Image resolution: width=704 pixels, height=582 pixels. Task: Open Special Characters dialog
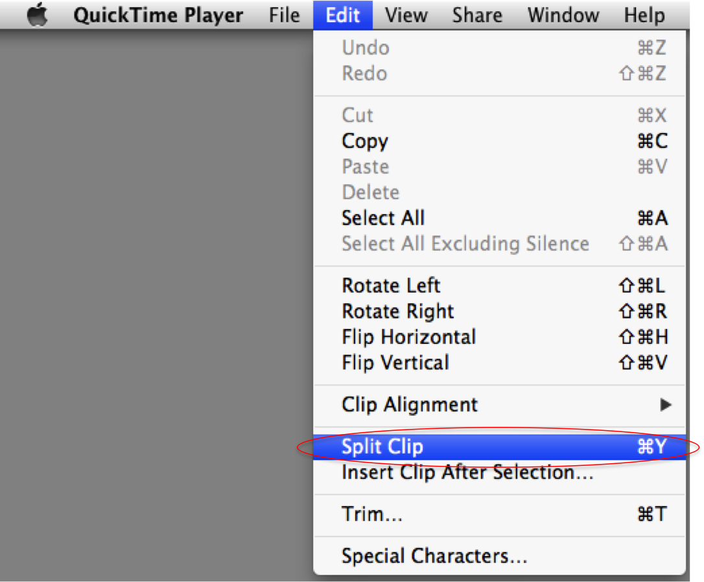pyautogui.click(x=499, y=556)
